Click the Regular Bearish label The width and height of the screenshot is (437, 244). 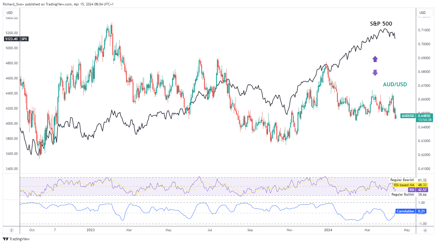click(402, 180)
